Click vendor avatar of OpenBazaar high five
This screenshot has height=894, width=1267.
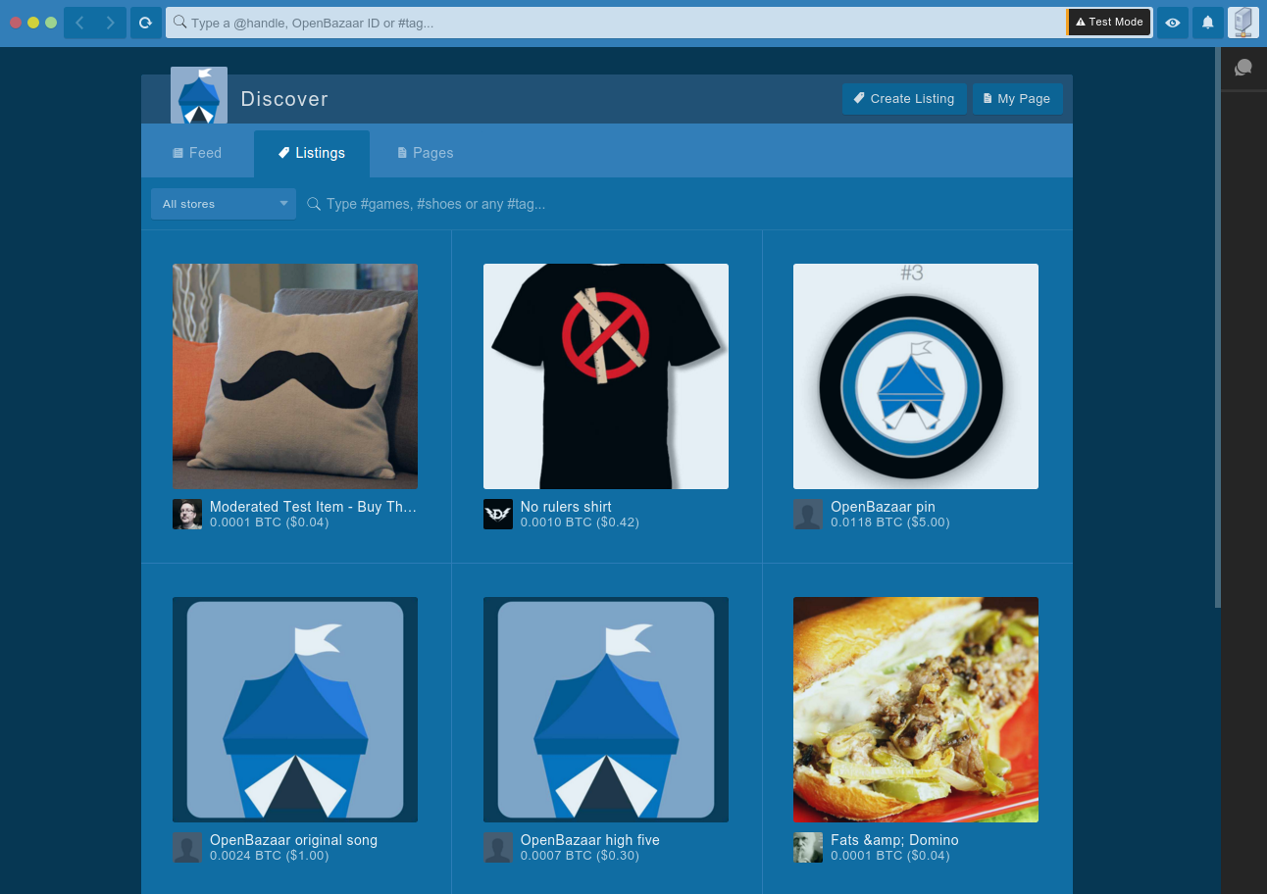click(x=498, y=848)
